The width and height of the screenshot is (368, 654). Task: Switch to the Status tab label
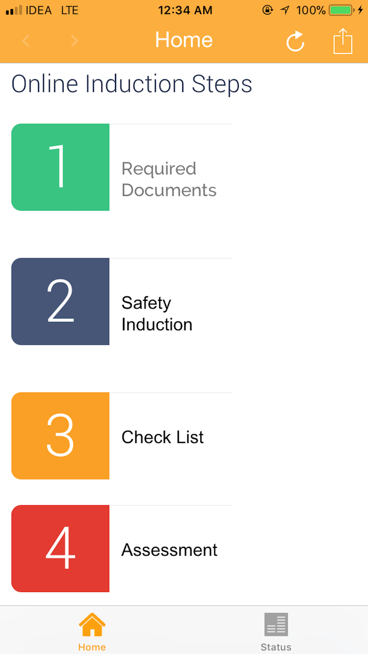click(276, 647)
